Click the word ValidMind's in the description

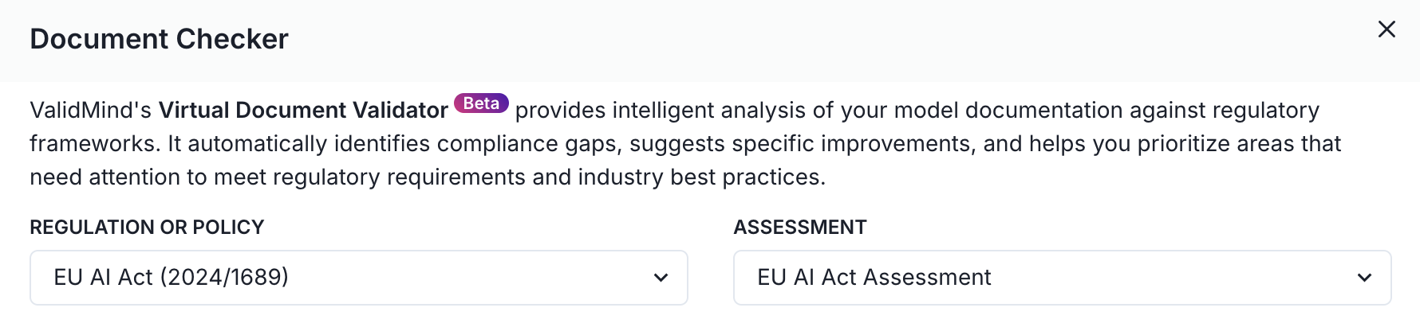pos(90,111)
